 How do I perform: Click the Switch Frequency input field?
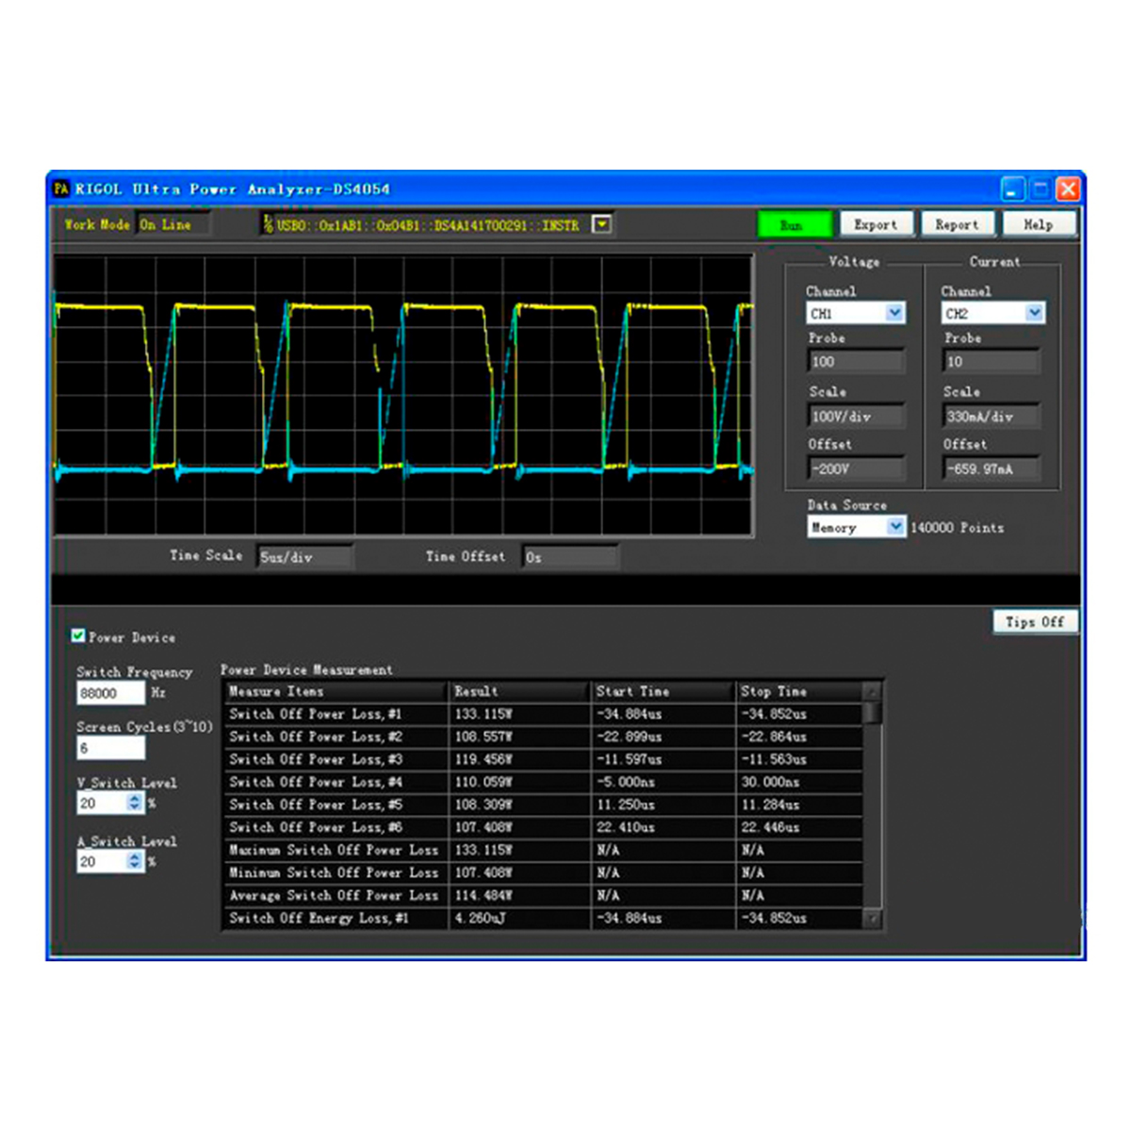pos(110,694)
